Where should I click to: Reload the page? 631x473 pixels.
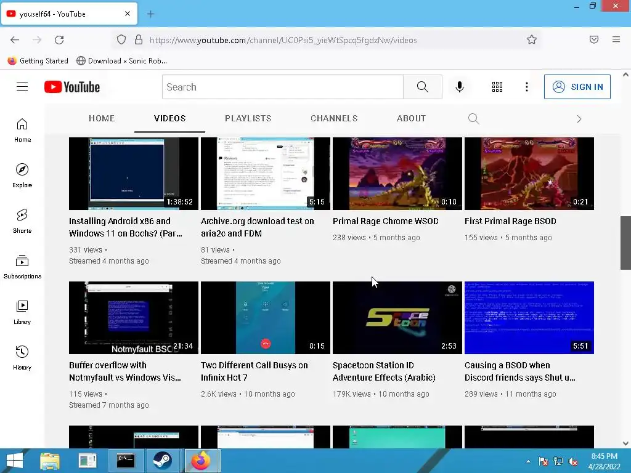(59, 40)
